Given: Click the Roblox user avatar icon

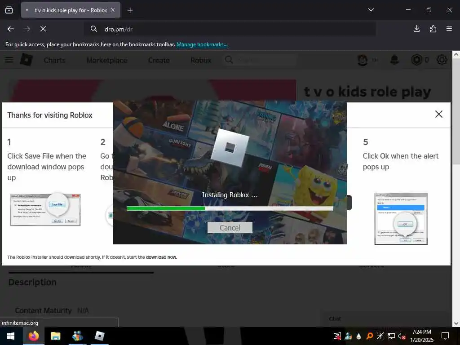Looking at the screenshot, I should coord(363,60).
